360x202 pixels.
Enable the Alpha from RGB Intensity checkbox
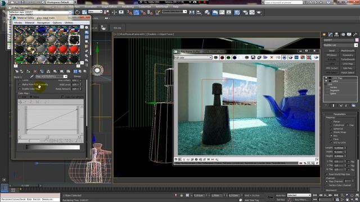(20, 85)
